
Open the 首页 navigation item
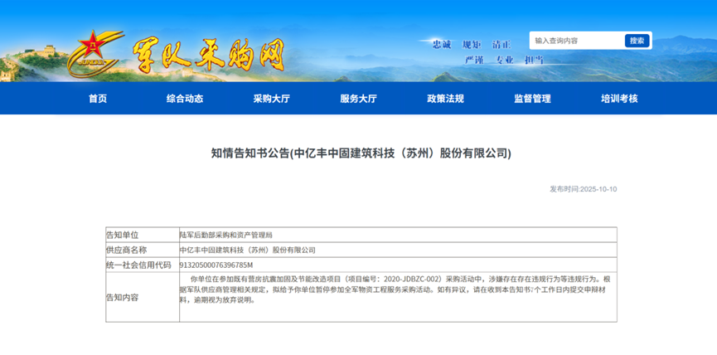tap(98, 99)
